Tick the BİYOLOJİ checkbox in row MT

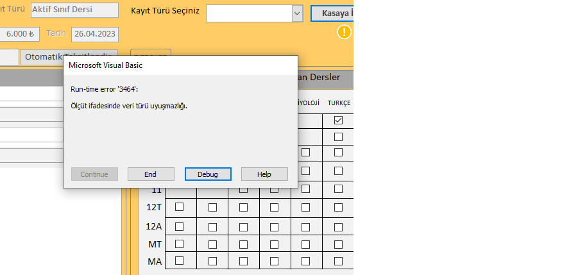[305, 244]
